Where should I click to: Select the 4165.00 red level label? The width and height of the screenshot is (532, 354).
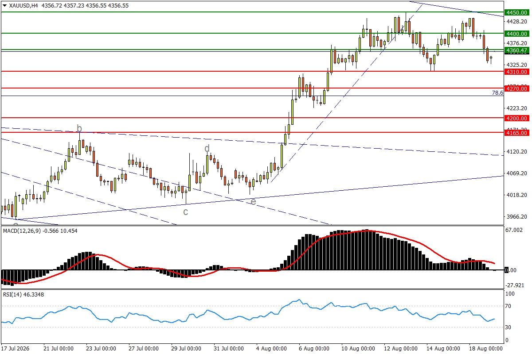(x=516, y=133)
